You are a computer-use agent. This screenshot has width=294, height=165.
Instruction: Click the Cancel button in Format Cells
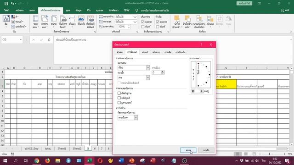[206, 150]
